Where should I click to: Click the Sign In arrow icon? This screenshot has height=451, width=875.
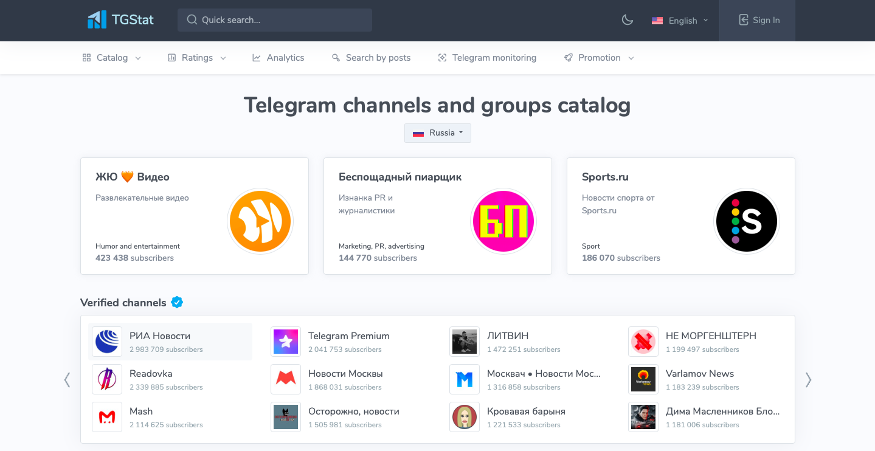[x=744, y=20]
